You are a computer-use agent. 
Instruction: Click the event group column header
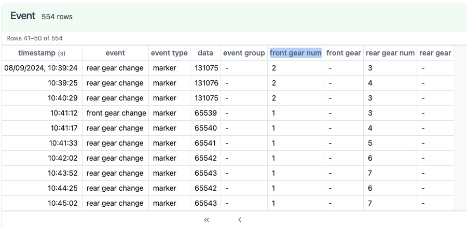[x=244, y=53]
